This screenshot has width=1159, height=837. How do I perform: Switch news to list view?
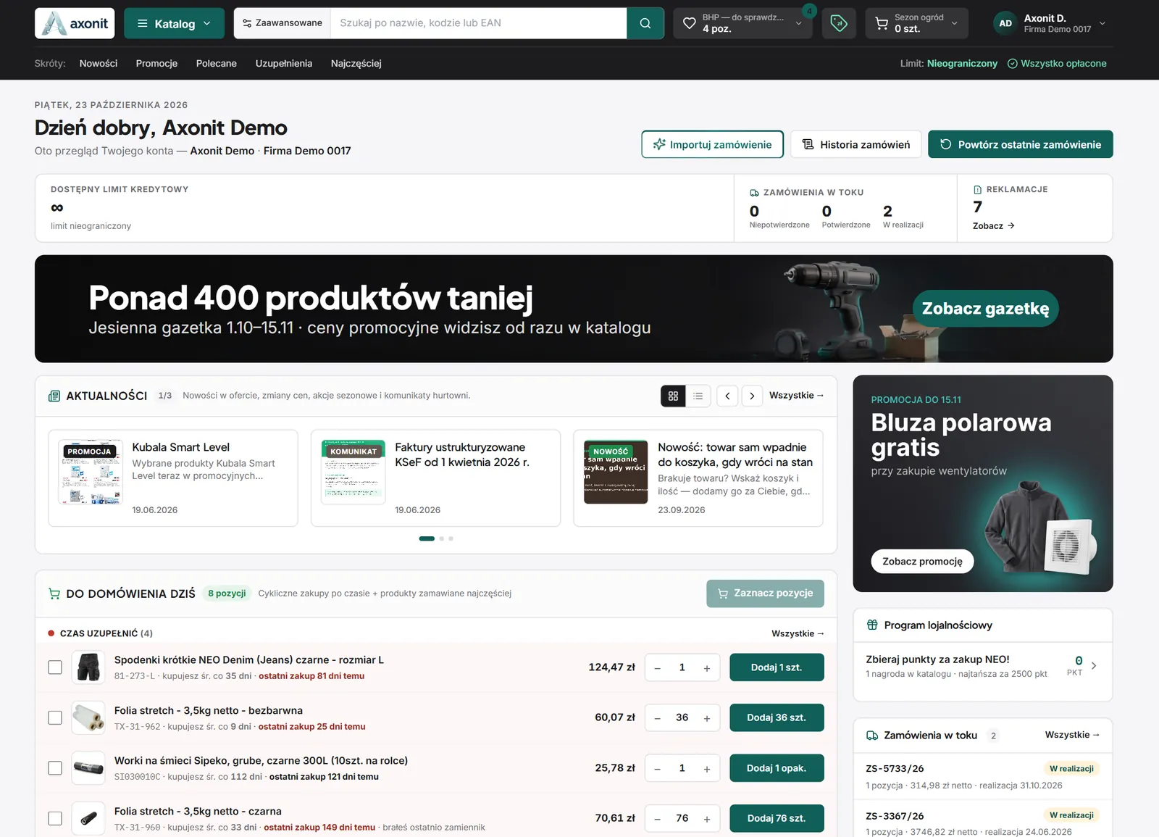pos(698,396)
